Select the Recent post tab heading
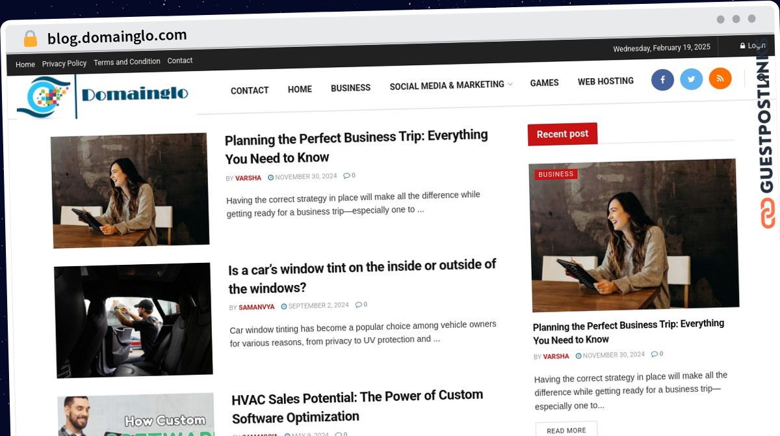Image resolution: width=780 pixels, height=436 pixels. (562, 134)
